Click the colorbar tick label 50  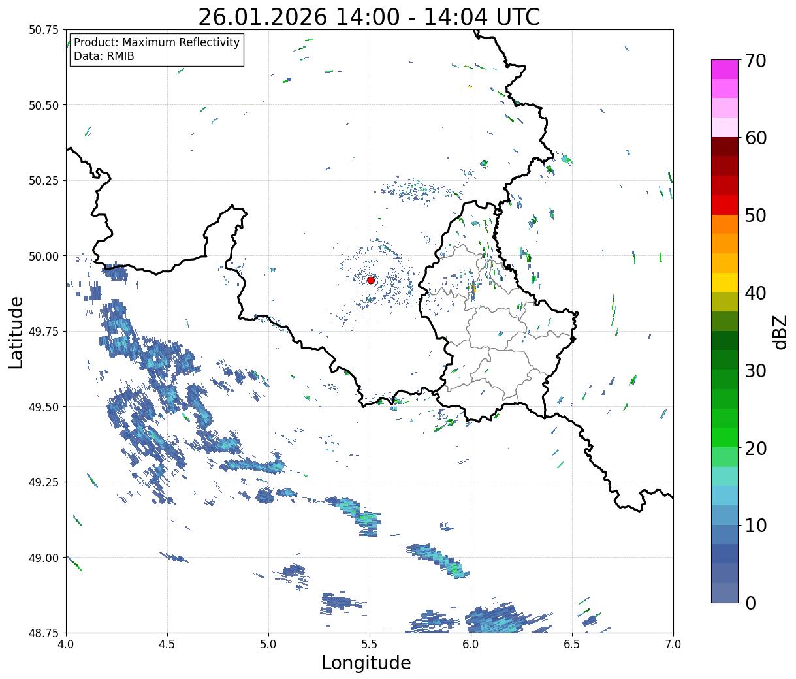pyautogui.click(x=756, y=215)
